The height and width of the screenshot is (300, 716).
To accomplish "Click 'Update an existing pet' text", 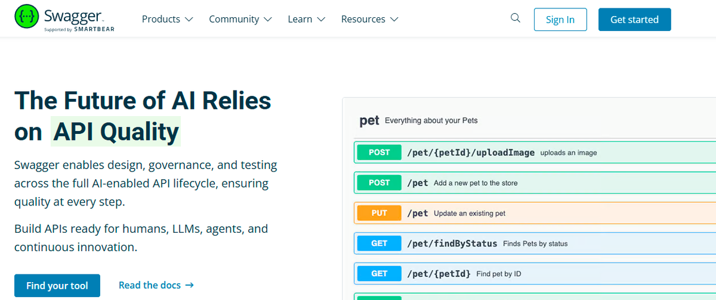I will (470, 214).
